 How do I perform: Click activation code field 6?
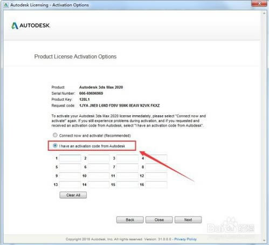tap(99, 167)
